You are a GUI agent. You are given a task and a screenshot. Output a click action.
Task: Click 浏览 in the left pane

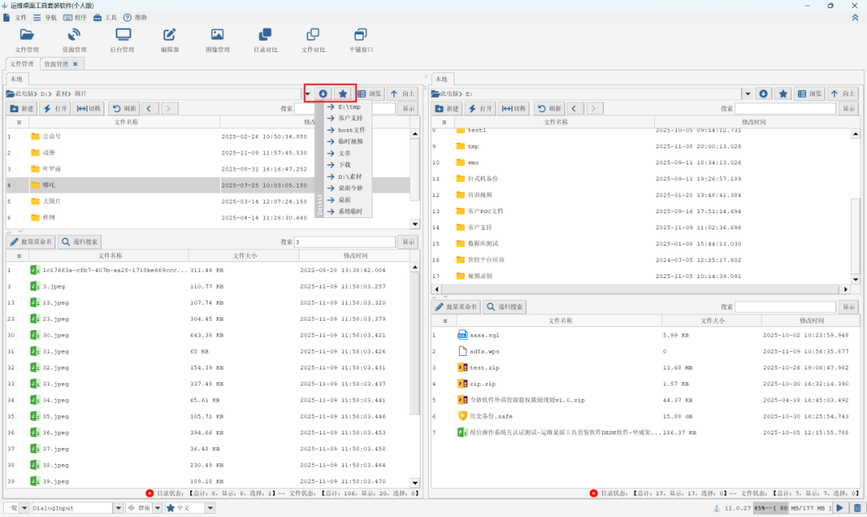point(369,94)
